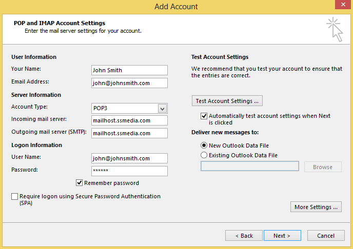Image resolution: width=353 pixels, height=249 pixels.
Task: Enable Require logon using Secure Password Authentication
Action: 15,196
